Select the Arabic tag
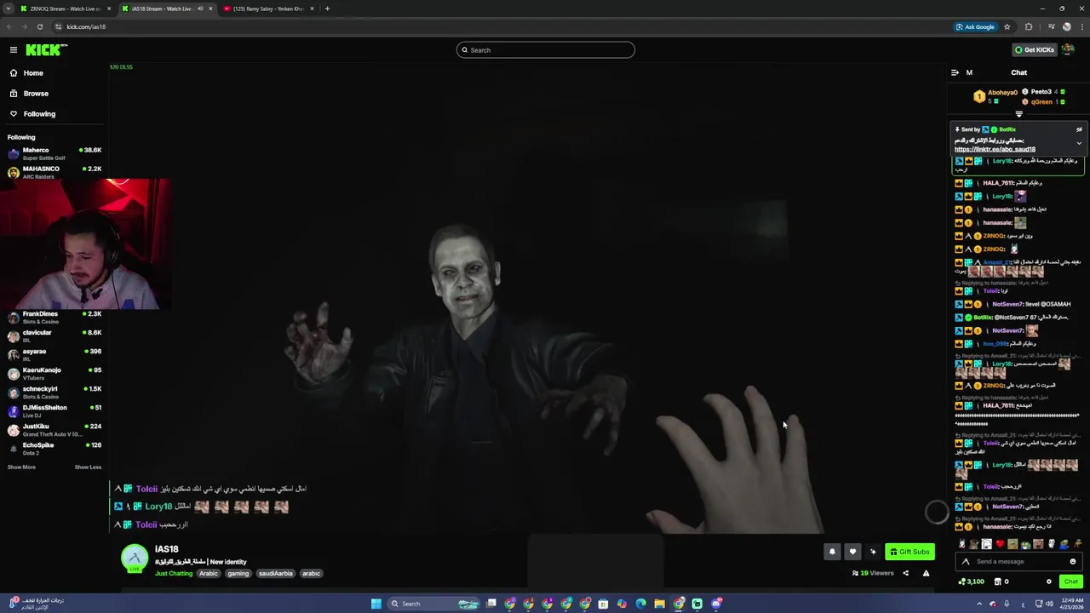1090x613 pixels. [x=209, y=574]
